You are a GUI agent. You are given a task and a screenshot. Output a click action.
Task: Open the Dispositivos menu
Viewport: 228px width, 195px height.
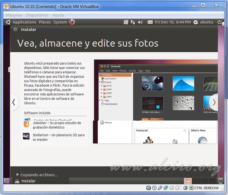[x=37, y=15]
